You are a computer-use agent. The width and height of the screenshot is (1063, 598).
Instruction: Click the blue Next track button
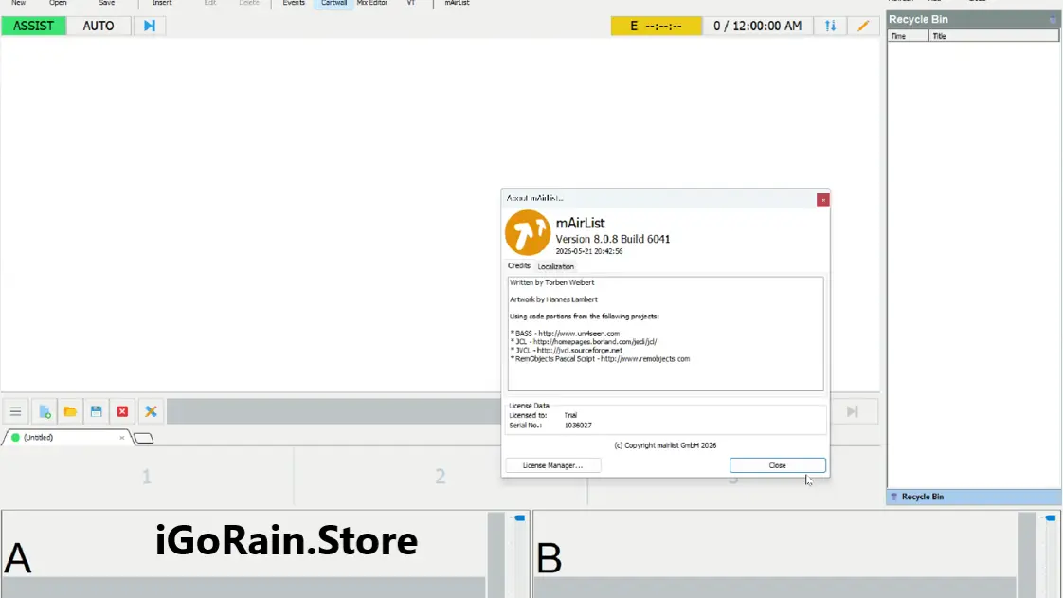pyautogui.click(x=149, y=26)
